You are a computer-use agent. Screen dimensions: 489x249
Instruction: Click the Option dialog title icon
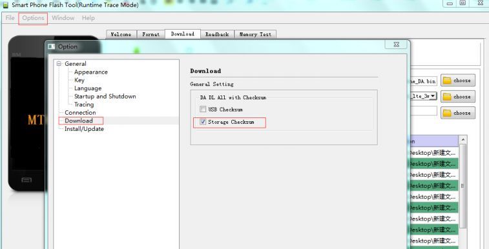coord(51,46)
